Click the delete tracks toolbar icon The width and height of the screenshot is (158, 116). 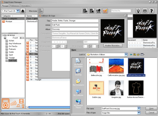tap(92, 11)
